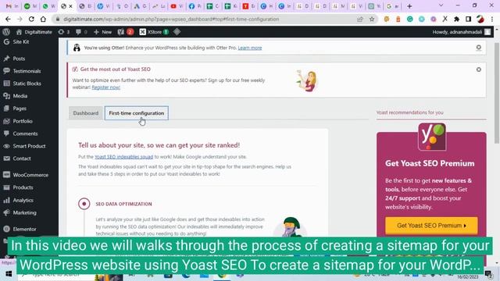Viewport: 500px width, 281px height.
Task: Open the Windows notification center icon
Action: (488, 274)
